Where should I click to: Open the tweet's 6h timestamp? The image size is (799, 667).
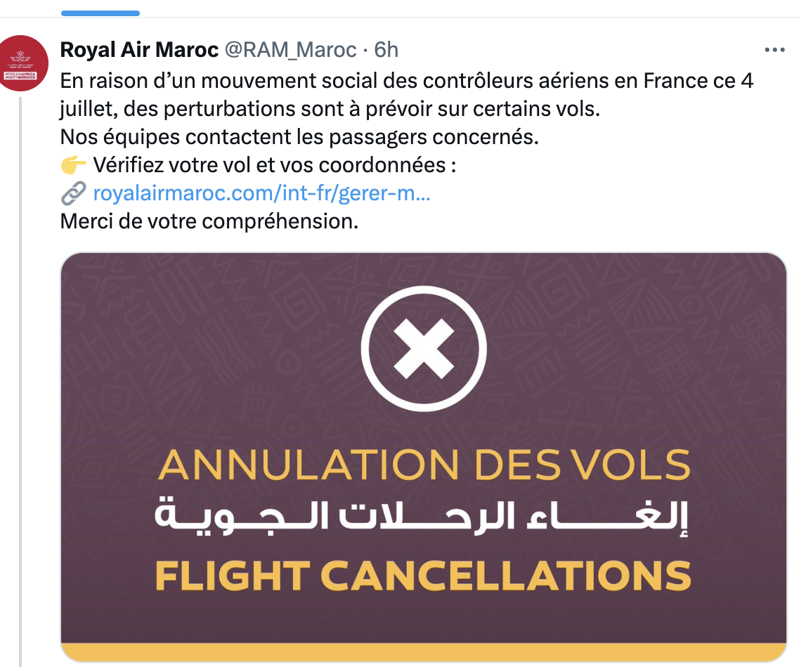(386, 50)
